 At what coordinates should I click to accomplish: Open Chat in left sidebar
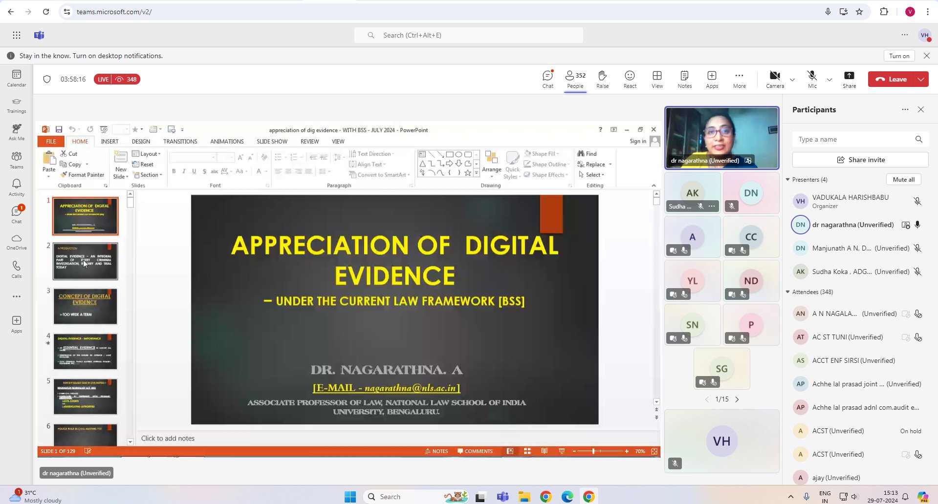(17, 215)
